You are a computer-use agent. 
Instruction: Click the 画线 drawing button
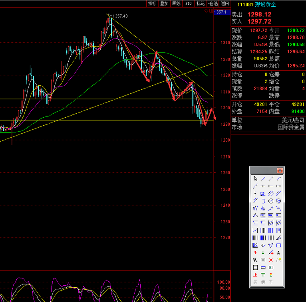pyautogui.click(x=176, y=4)
